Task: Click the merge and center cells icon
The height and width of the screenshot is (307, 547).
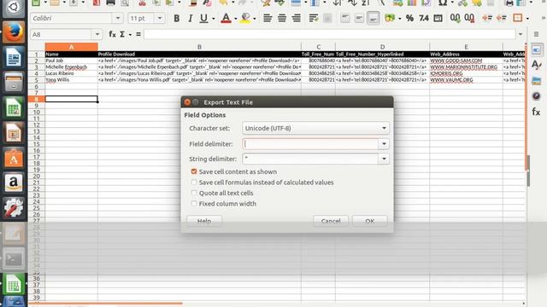Action: (x=327, y=18)
